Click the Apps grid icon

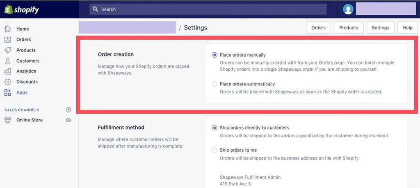[8, 92]
